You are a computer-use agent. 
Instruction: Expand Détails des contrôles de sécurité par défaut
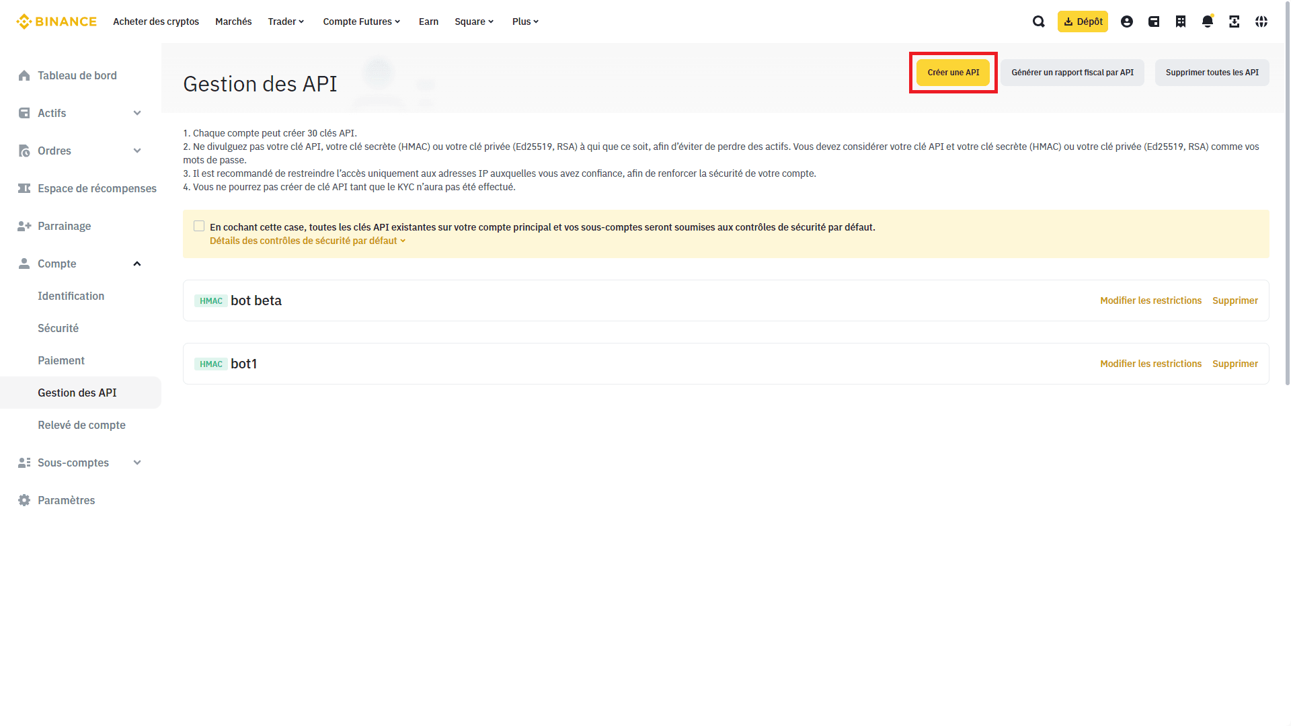307,241
